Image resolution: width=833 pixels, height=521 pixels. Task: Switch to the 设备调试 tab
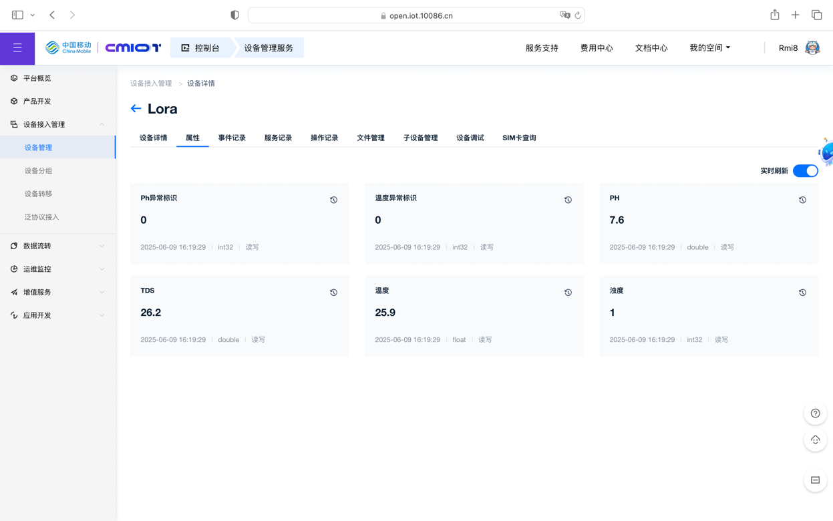(x=470, y=138)
